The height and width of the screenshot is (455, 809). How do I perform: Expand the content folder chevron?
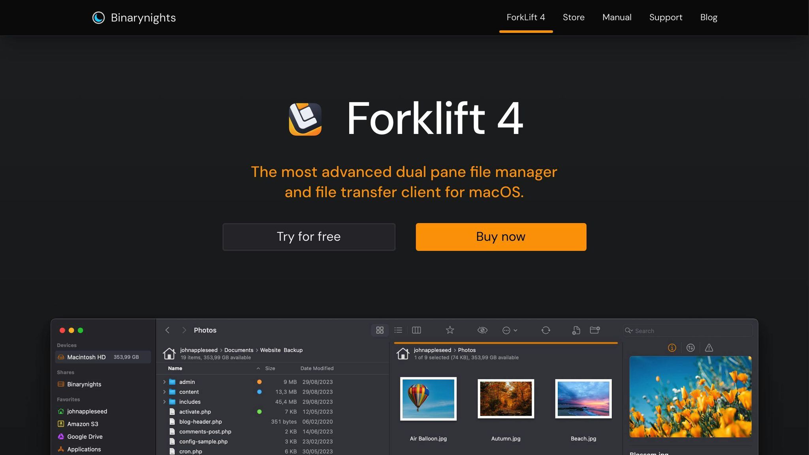[x=164, y=392]
